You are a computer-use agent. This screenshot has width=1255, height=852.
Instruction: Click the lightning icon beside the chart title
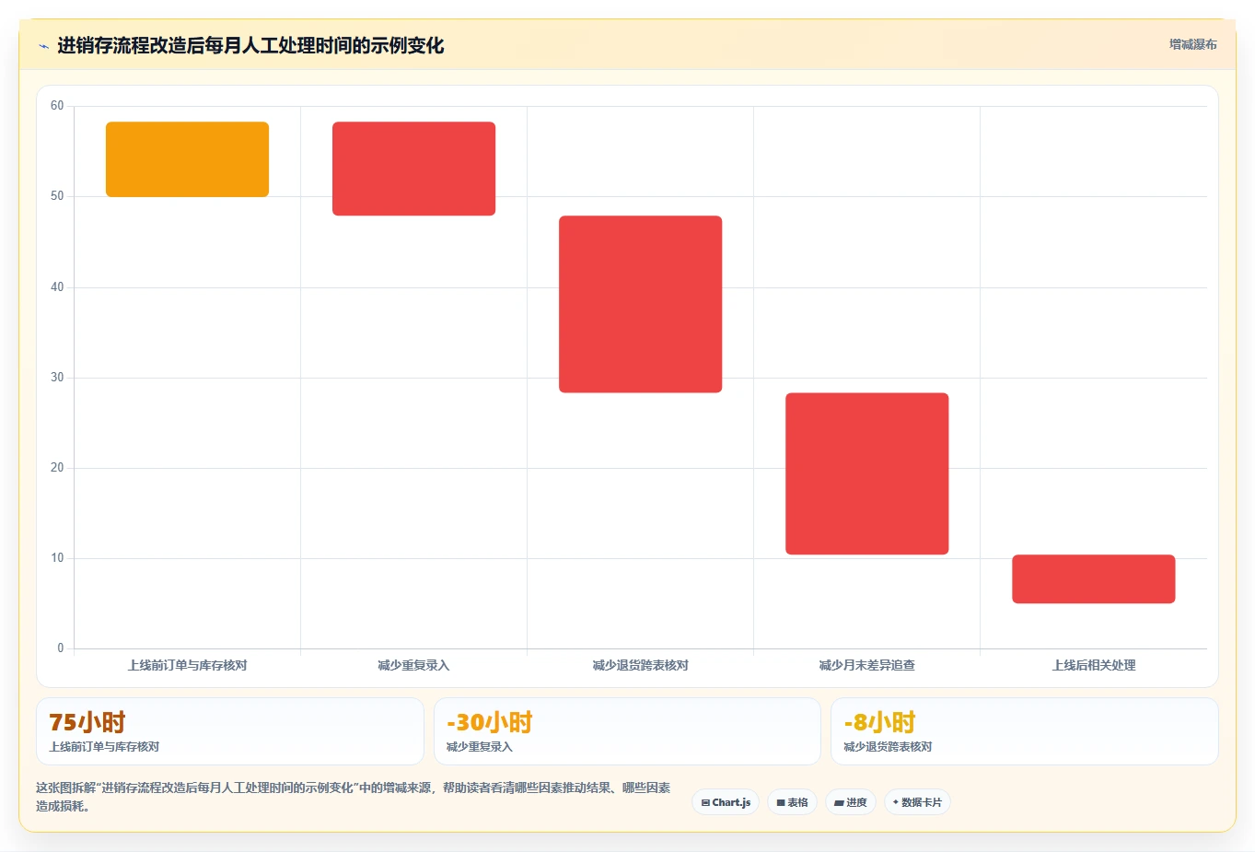pos(43,46)
